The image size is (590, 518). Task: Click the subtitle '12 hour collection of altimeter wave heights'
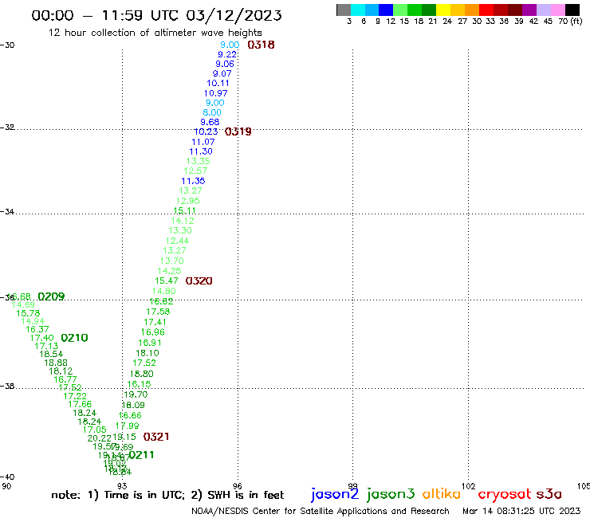click(155, 33)
